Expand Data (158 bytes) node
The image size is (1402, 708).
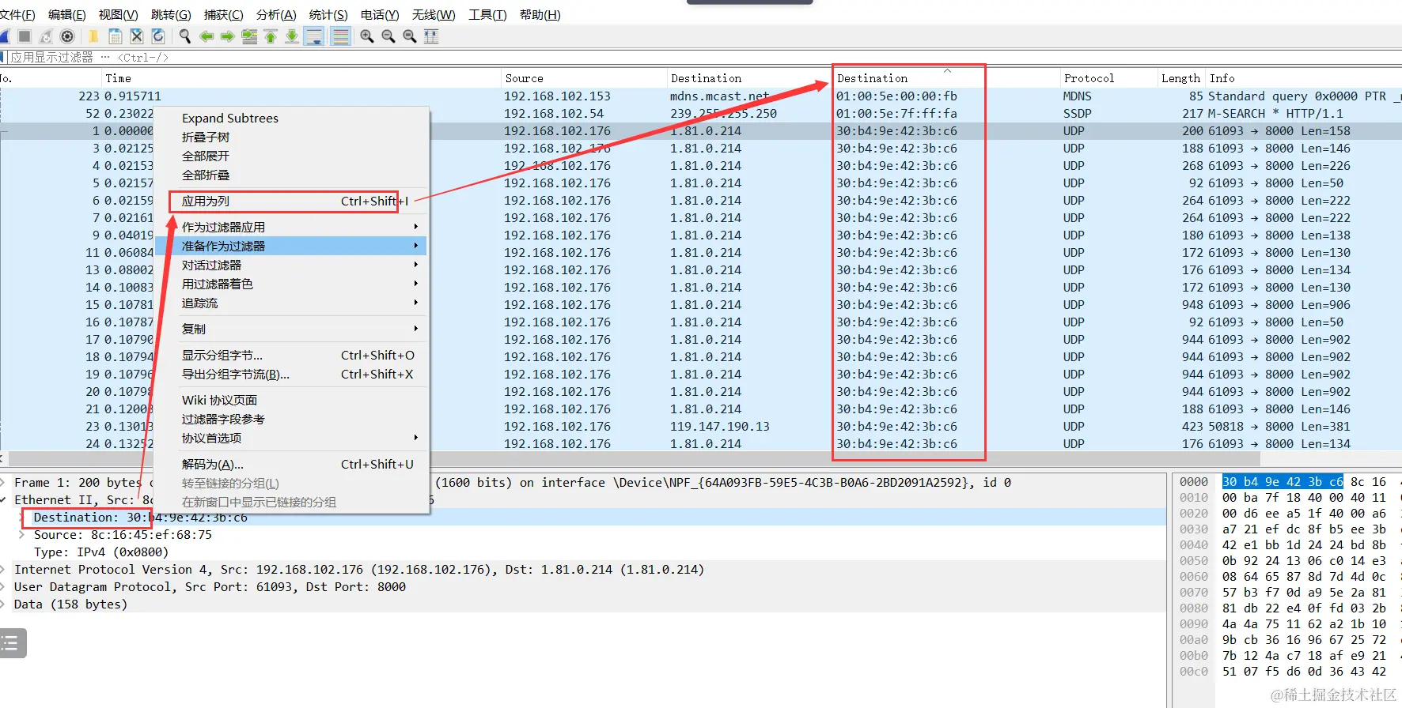[x=4, y=604]
